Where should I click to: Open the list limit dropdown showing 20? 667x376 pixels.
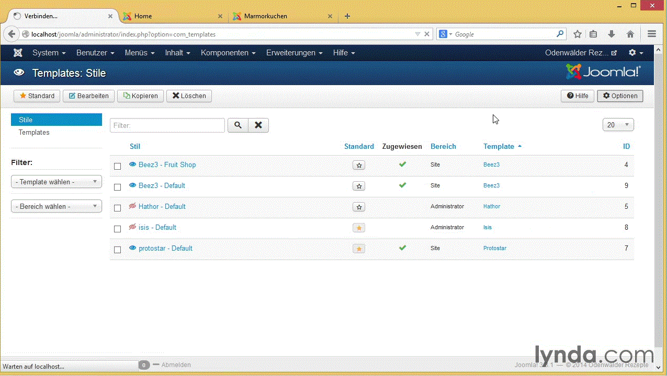pyautogui.click(x=618, y=125)
